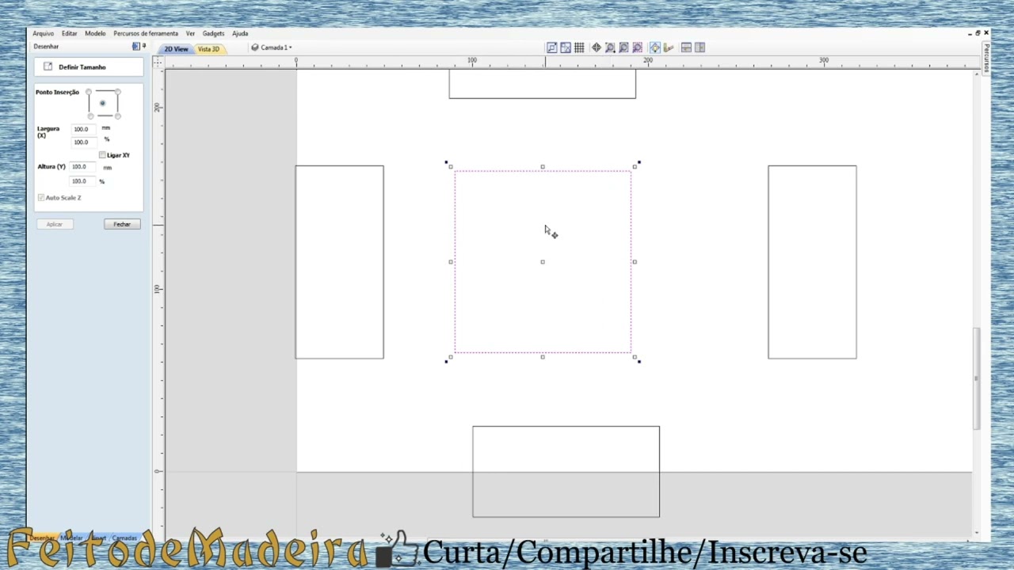Click the first magnifier zoom icon
The height and width of the screenshot is (570, 1014).
(x=610, y=47)
